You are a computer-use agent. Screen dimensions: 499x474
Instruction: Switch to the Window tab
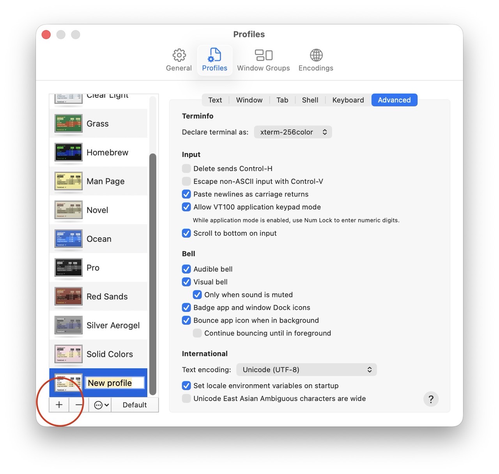[x=249, y=100]
